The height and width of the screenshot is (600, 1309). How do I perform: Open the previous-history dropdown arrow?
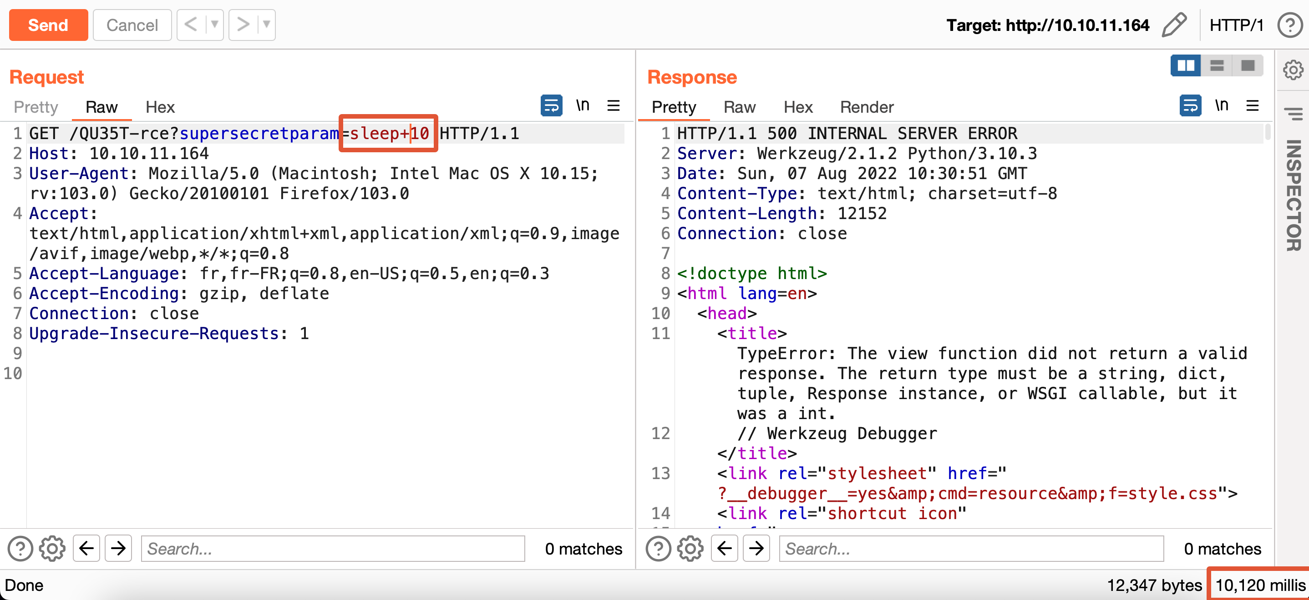(x=214, y=25)
